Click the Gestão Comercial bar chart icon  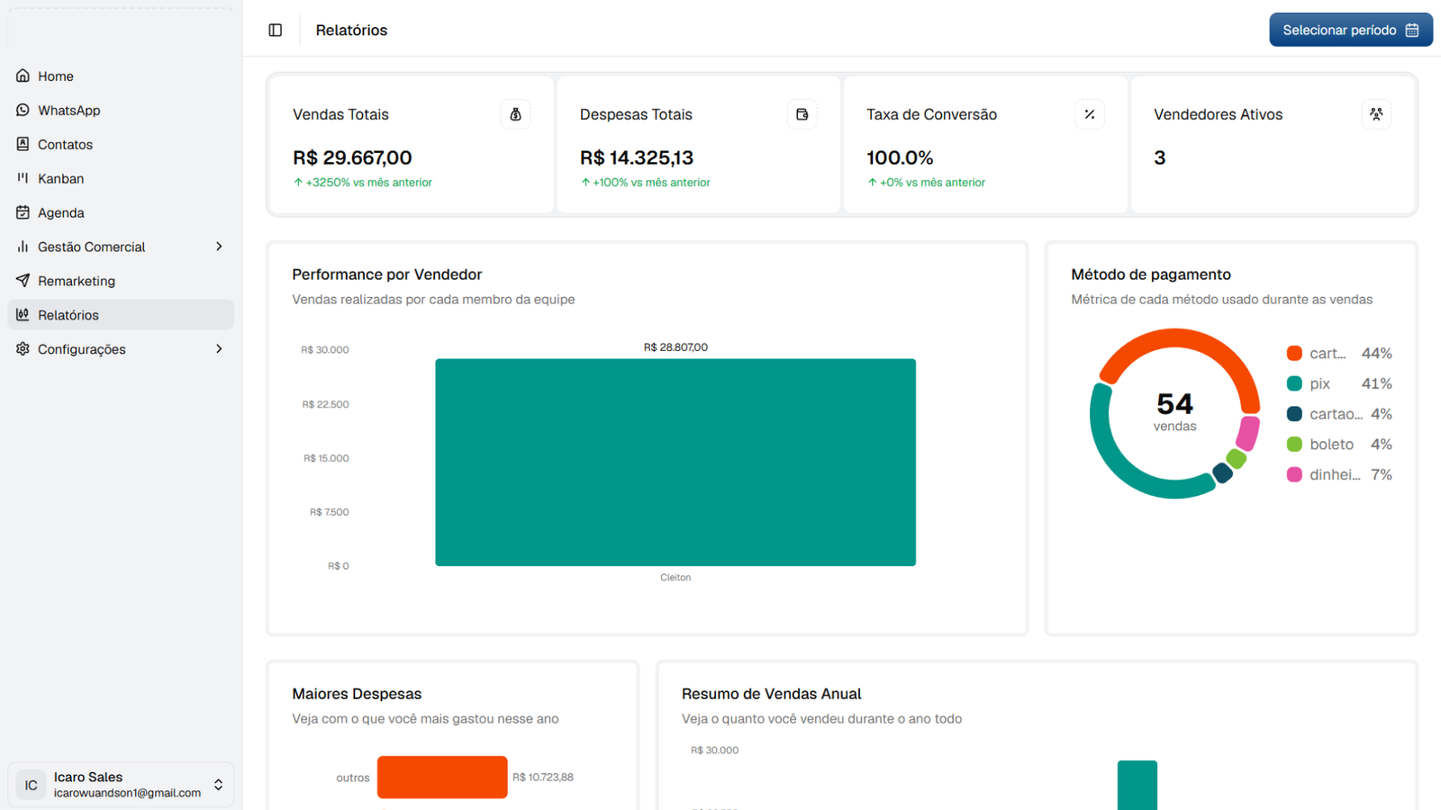[23, 247]
